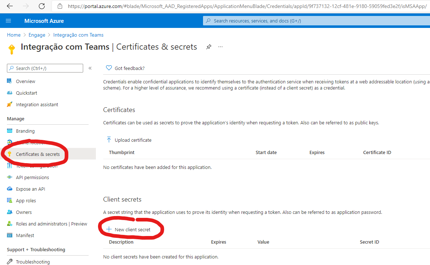This screenshot has width=430, height=265.
Task: Click the Overview grid icon
Action: coord(9,81)
